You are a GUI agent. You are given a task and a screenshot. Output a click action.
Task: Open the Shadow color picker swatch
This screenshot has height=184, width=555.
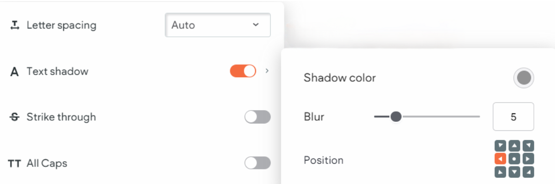coord(524,78)
